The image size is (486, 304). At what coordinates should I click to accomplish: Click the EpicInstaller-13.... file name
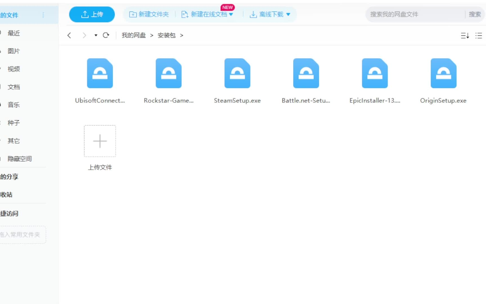(375, 100)
